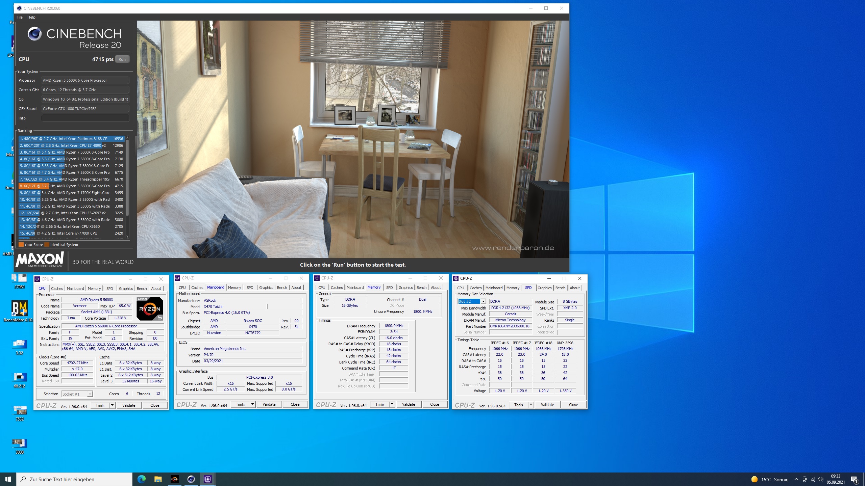Click the Windows search box
Screen dimensions: 865x486
[x=74, y=479]
